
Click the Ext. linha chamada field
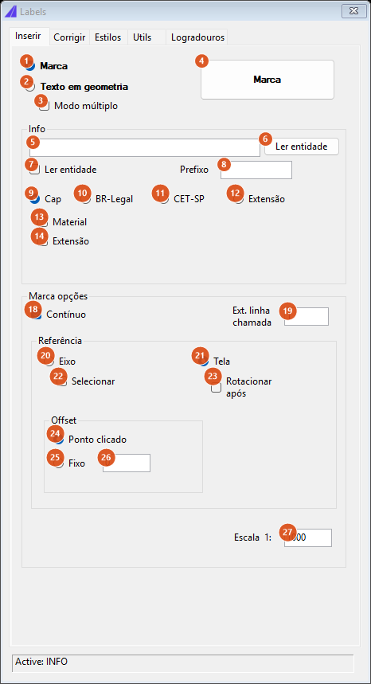coord(306,316)
